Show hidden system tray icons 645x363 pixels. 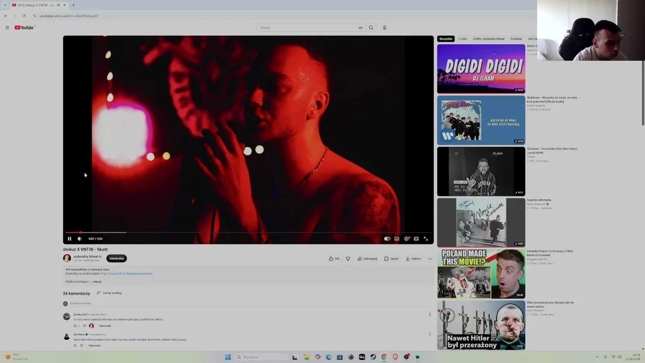[x=597, y=357]
